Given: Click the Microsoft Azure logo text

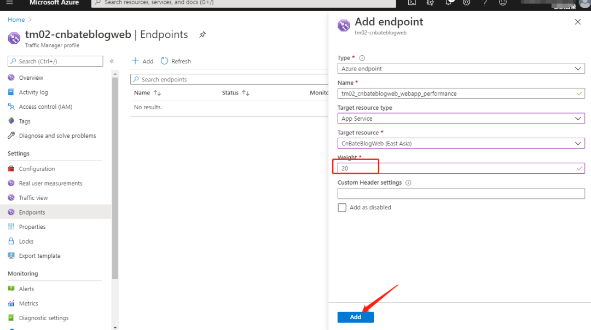Looking at the screenshot, I should tap(54, 3).
